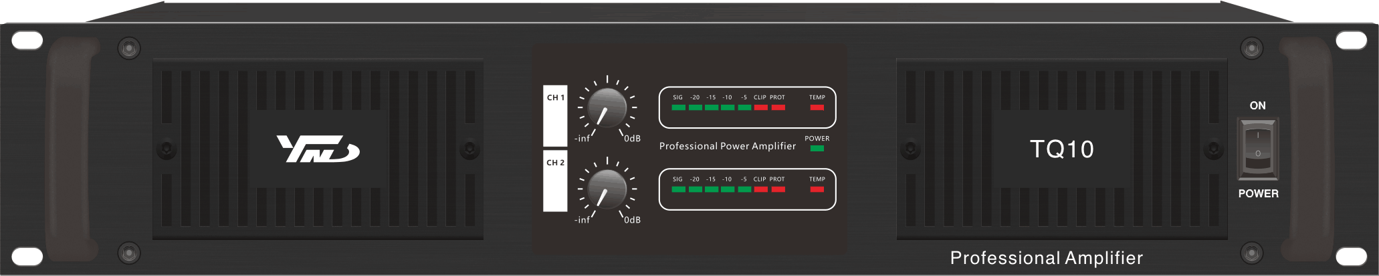The image size is (1379, 276).
Task: Click the CH 2 TEMP warning LED
Action: pos(817,189)
